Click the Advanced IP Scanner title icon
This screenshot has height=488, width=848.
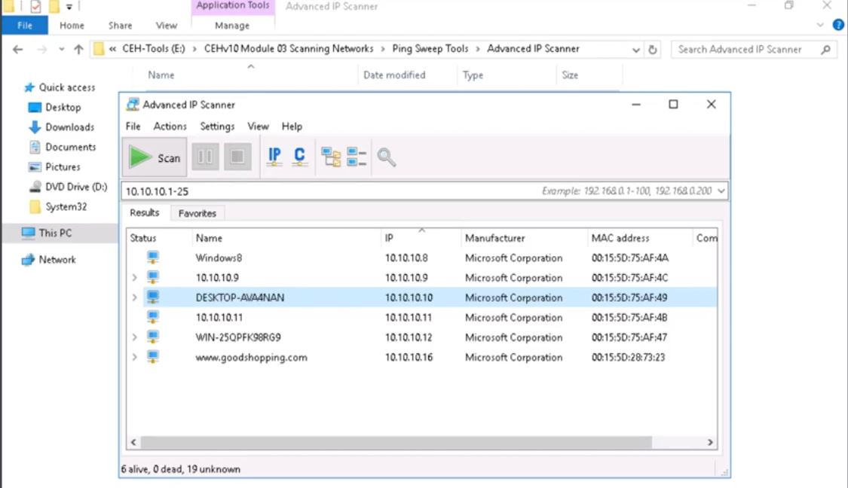click(x=133, y=104)
